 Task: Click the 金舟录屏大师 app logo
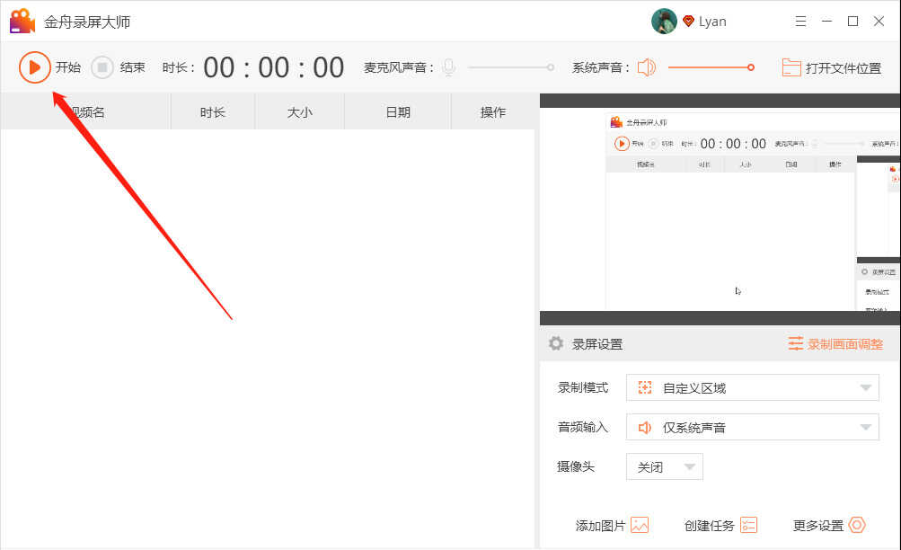(x=22, y=22)
